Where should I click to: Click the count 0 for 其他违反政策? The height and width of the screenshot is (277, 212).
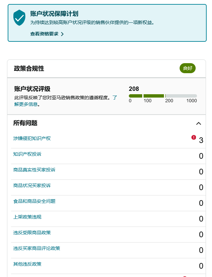pyautogui.click(x=201, y=266)
